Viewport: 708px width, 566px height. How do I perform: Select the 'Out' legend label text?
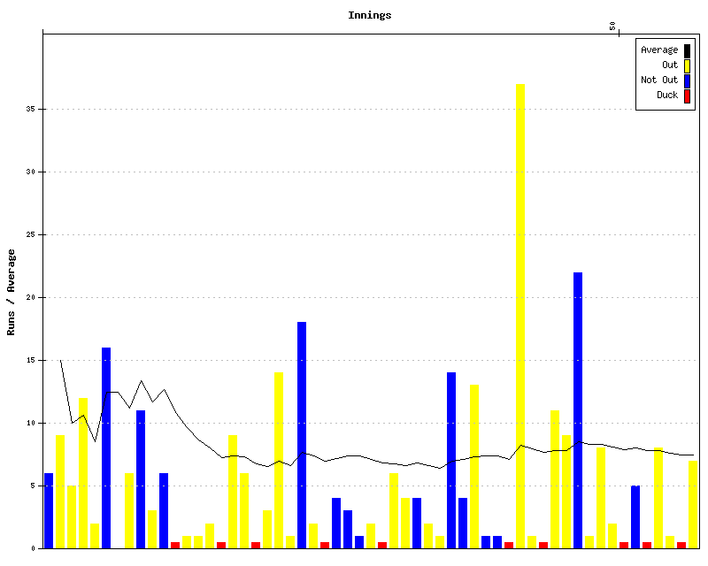pos(670,65)
